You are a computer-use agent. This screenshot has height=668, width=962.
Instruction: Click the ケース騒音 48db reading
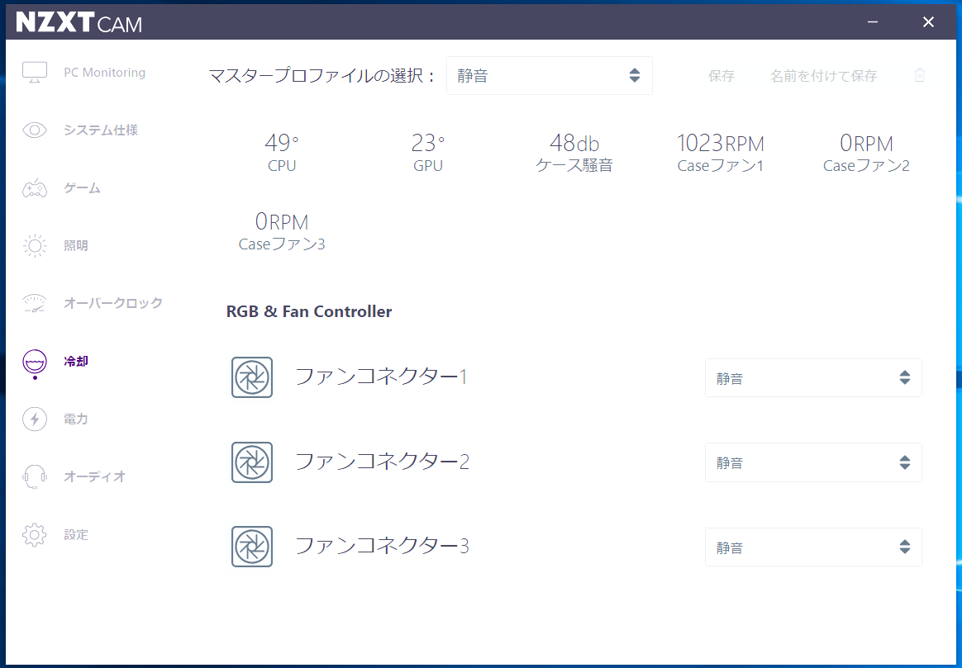pyautogui.click(x=574, y=152)
